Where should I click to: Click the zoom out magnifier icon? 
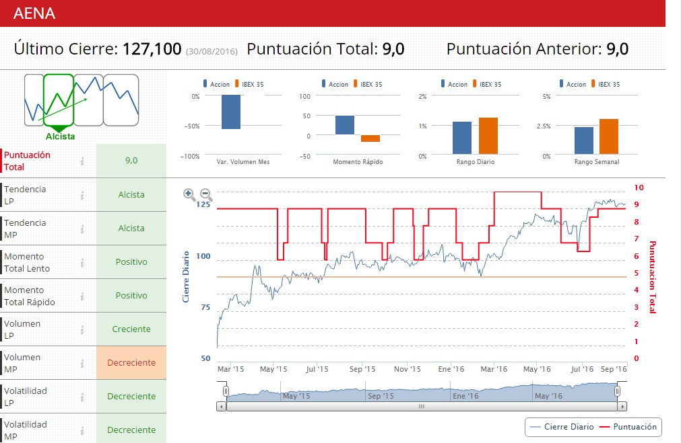[x=206, y=195]
